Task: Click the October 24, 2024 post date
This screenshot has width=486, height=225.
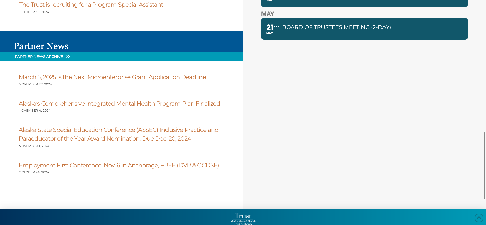Action: pyautogui.click(x=34, y=172)
